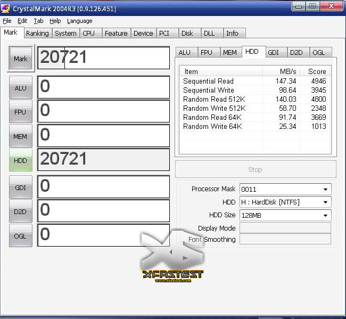
Task: Start the OGL benchmark button
Action: pos(21,235)
